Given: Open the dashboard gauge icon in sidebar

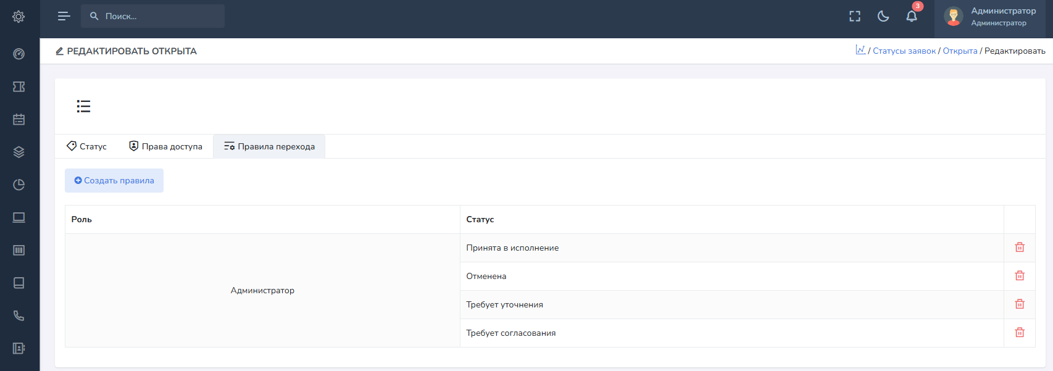Looking at the screenshot, I should (19, 54).
